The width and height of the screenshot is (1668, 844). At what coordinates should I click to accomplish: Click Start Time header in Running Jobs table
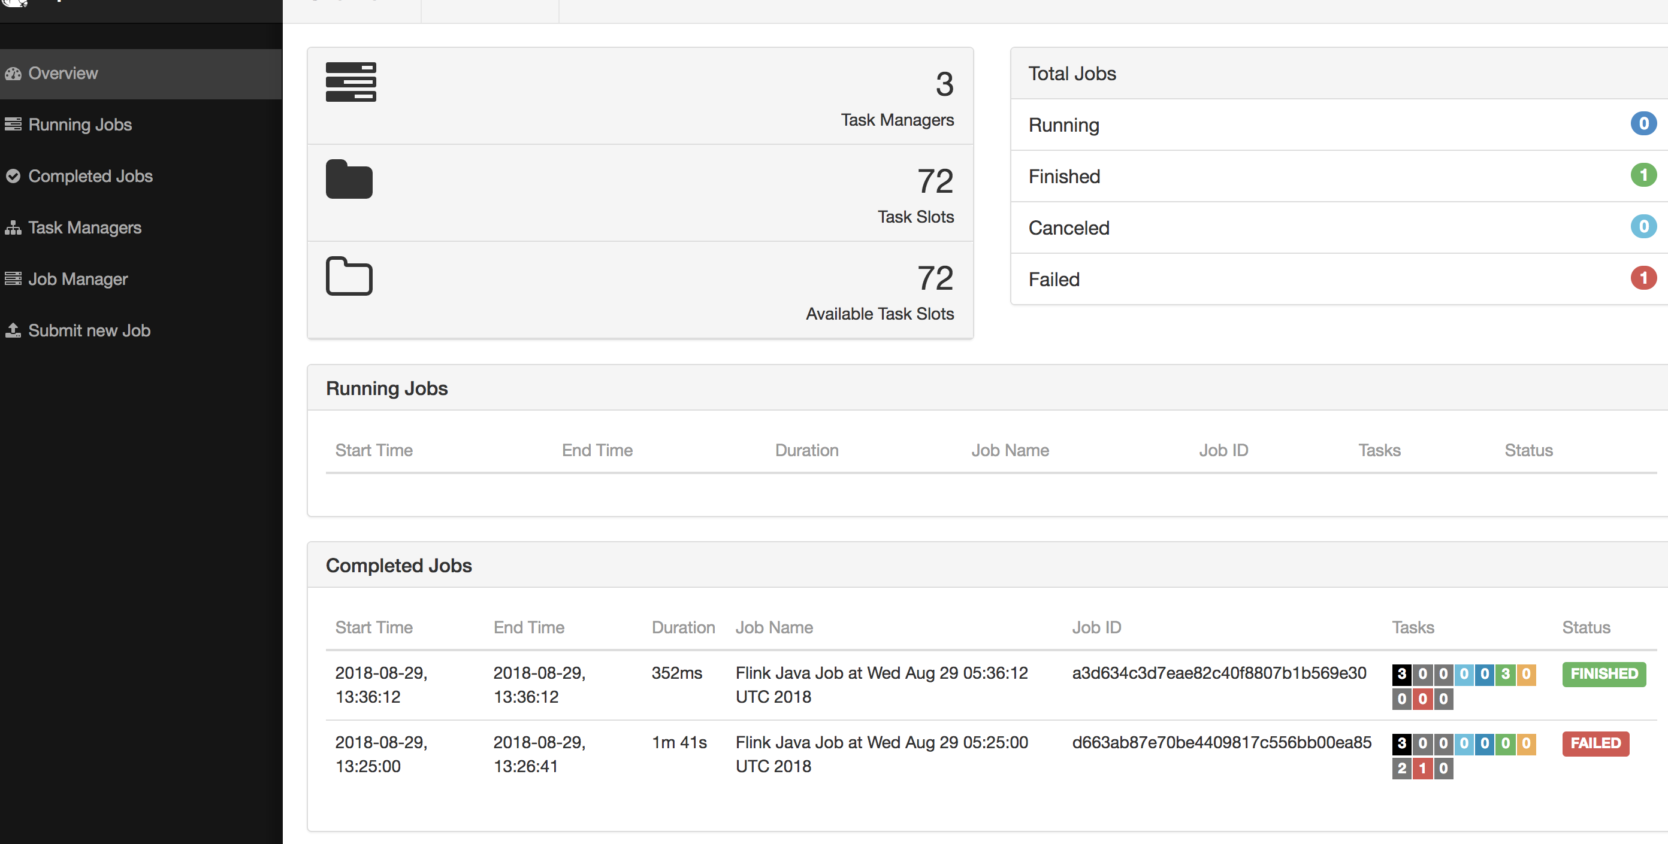(374, 450)
